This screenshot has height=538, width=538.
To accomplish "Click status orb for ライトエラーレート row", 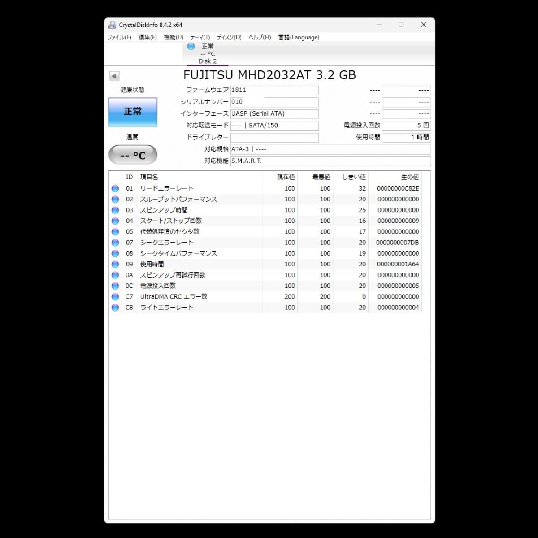I will (x=115, y=308).
